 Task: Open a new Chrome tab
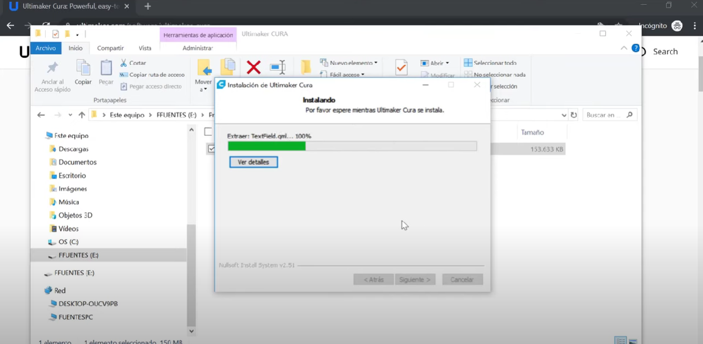click(x=148, y=6)
